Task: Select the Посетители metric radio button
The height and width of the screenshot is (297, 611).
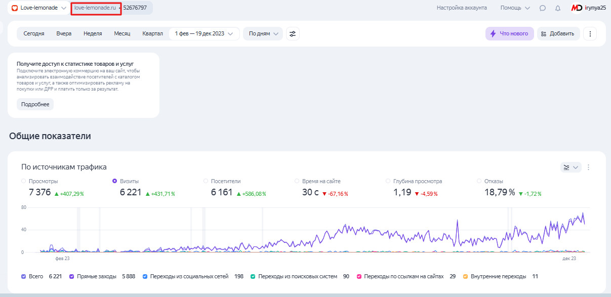Action: point(206,181)
